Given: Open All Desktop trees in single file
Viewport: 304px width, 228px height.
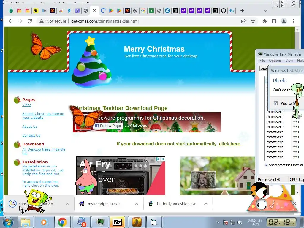Looking at the screenshot, I should coord(44,151).
